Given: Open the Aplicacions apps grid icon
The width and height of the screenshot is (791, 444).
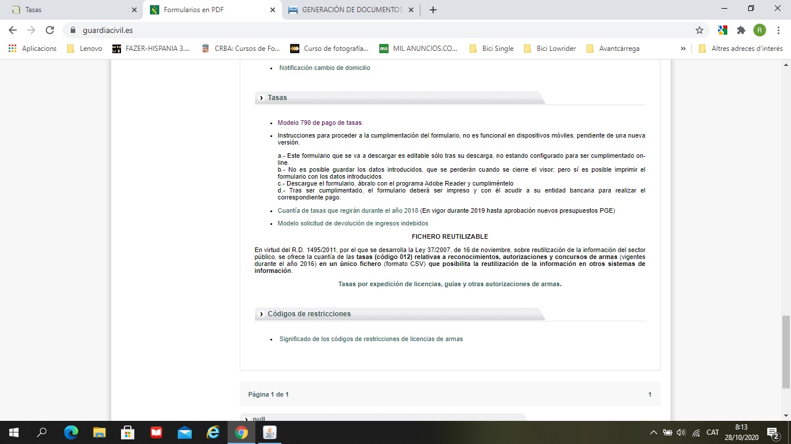Looking at the screenshot, I should pos(13,49).
